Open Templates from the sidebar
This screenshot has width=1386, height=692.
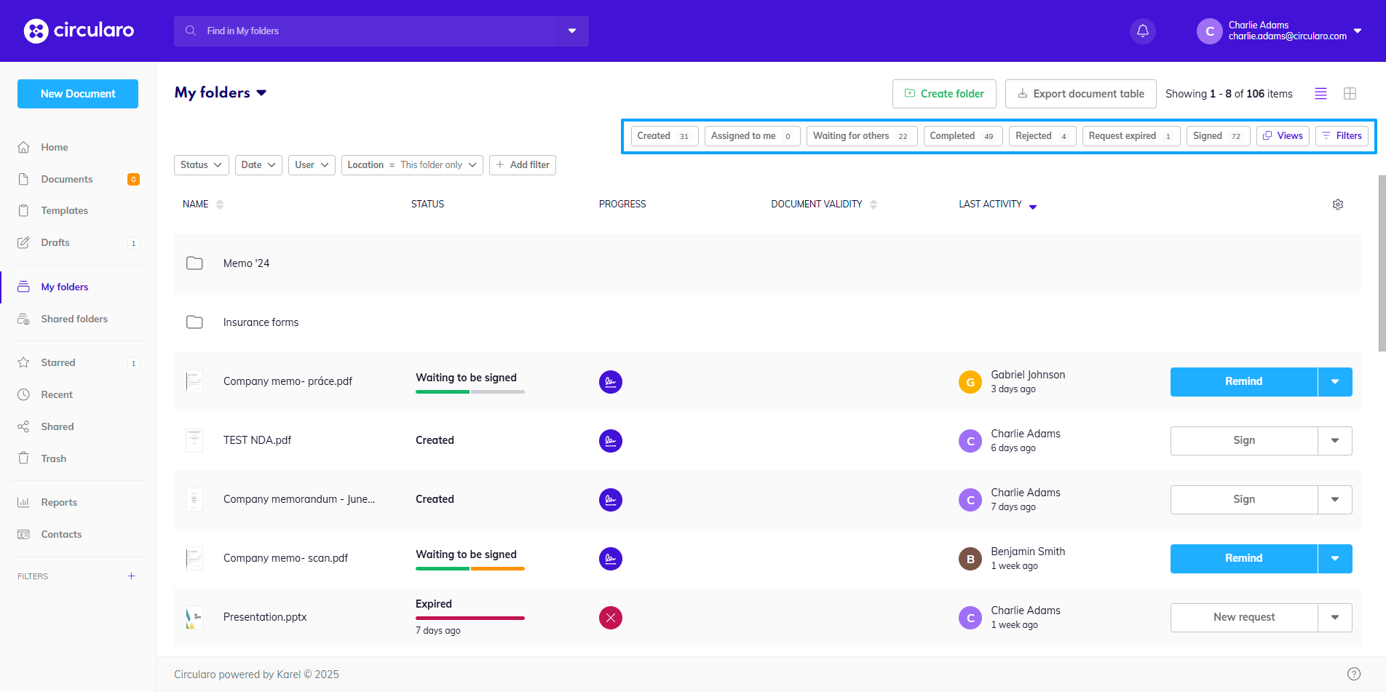click(64, 210)
